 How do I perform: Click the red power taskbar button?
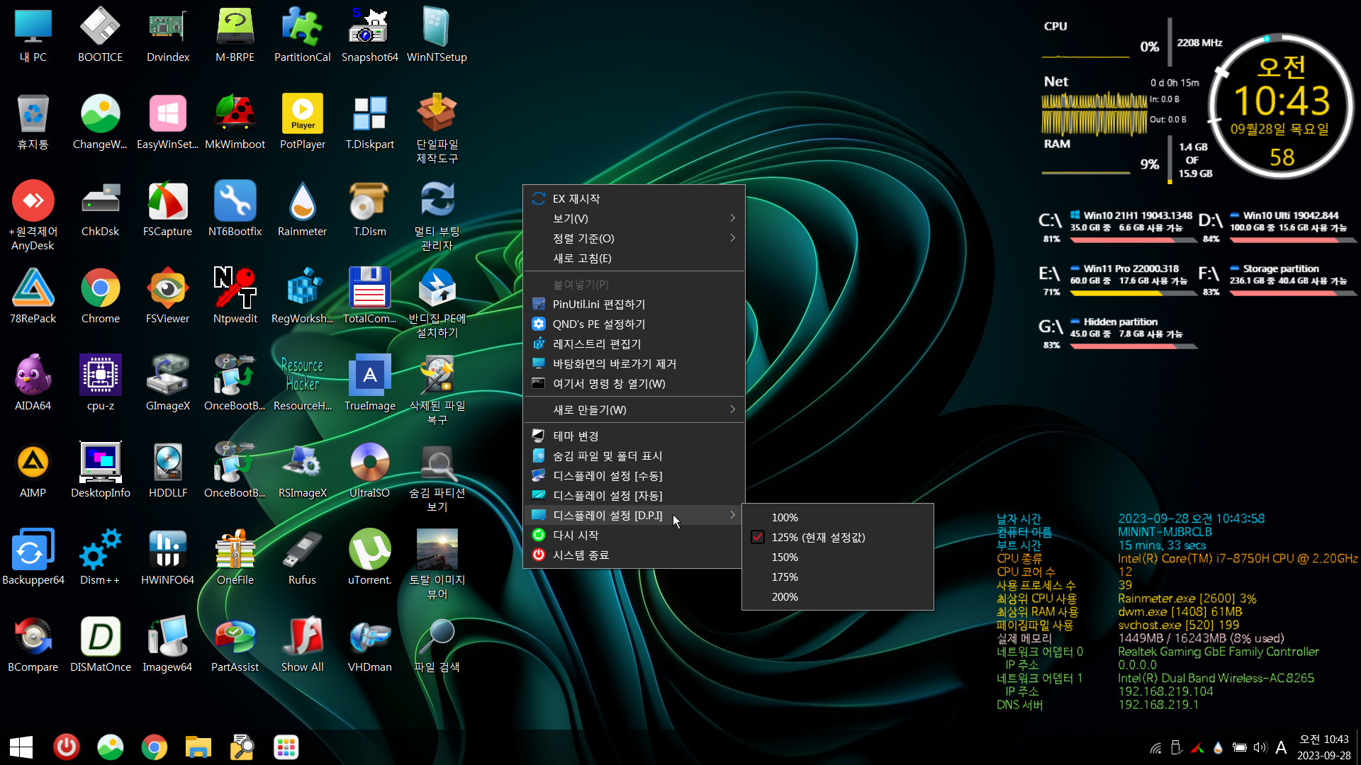(67, 747)
